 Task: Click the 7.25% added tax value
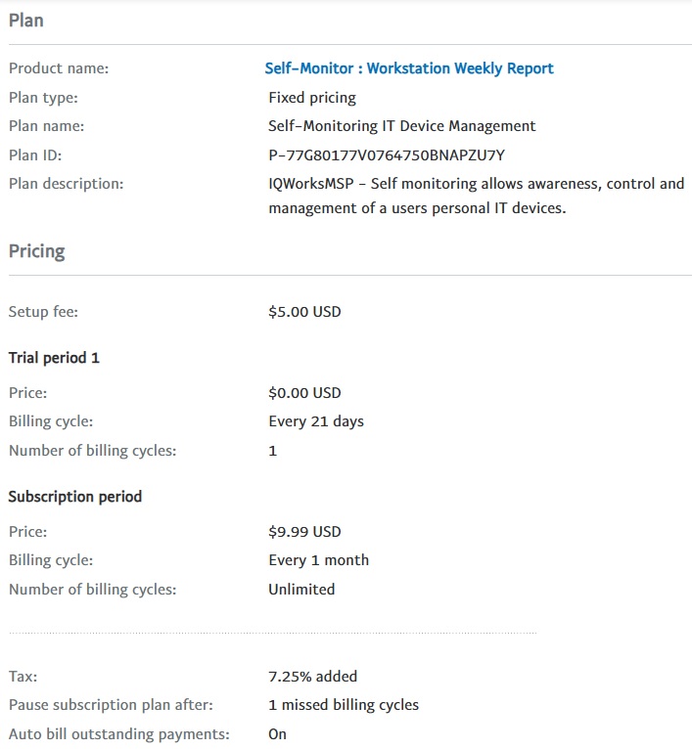313,677
